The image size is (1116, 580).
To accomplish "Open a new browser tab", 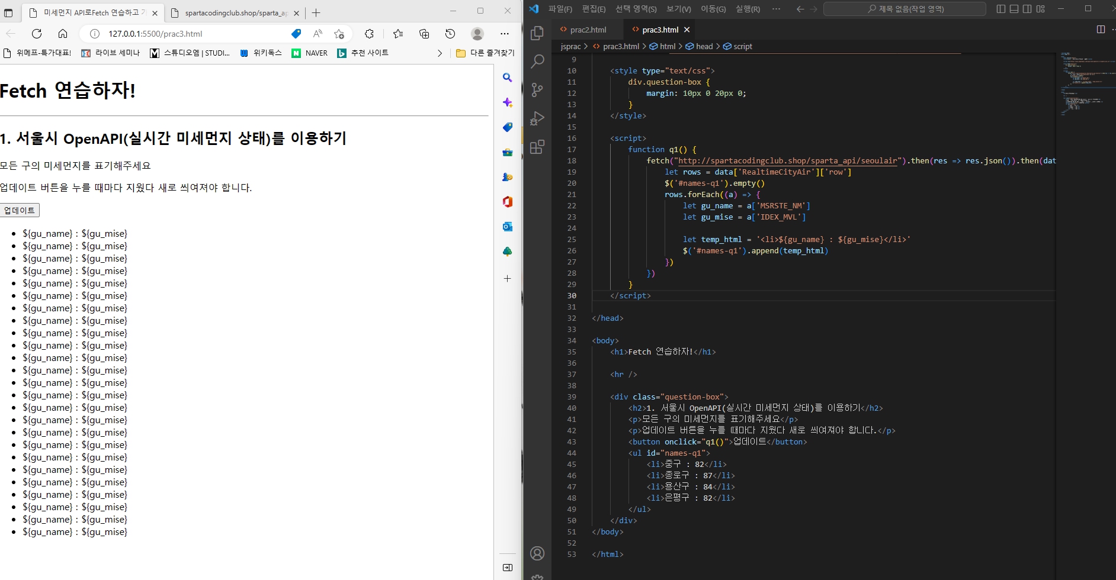I will pyautogui.click(x=316, y=12).
